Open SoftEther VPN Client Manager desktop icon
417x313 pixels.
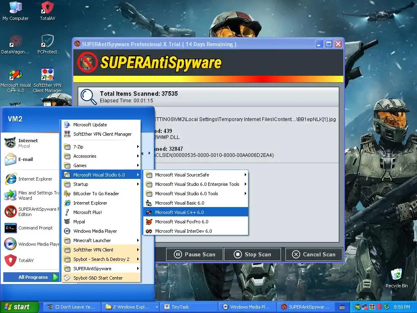(x=47, y=80)
